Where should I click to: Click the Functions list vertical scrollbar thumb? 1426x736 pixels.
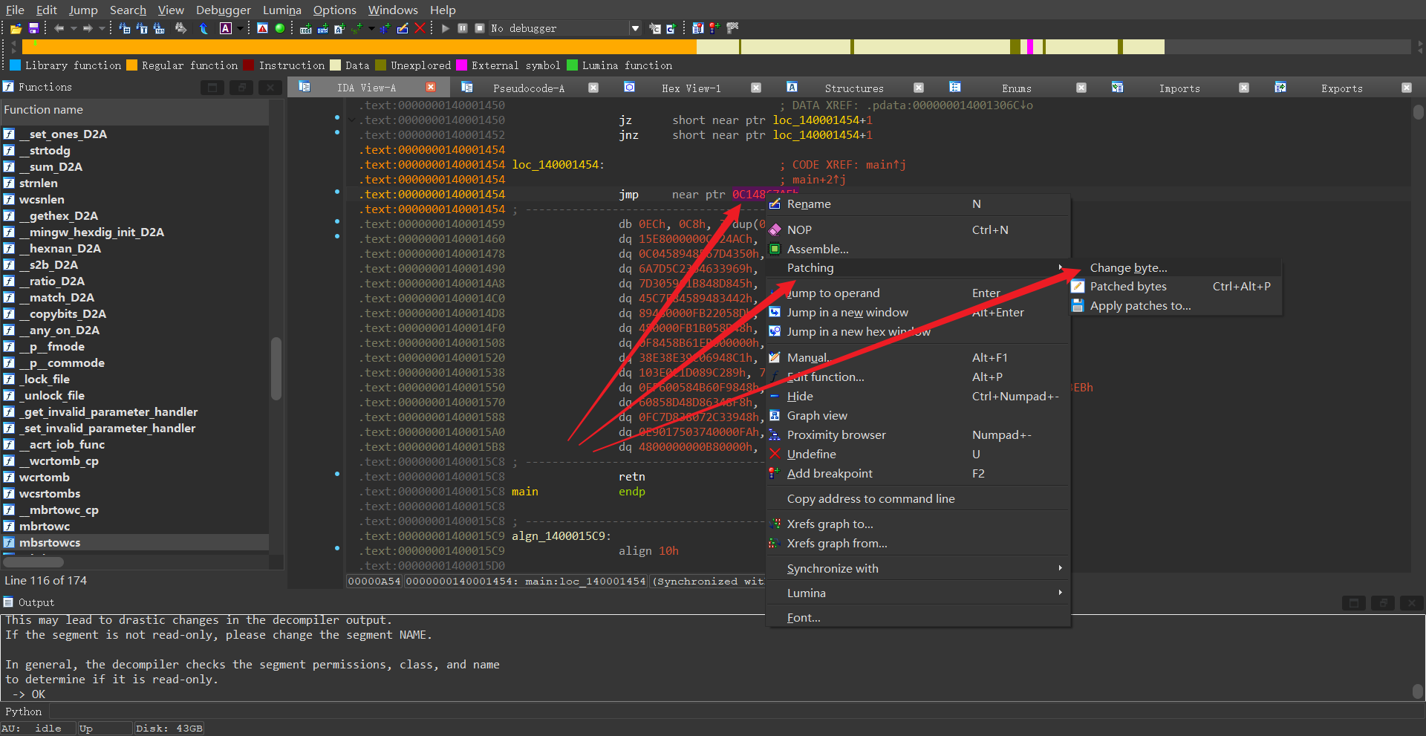click(x=276, y=368)
